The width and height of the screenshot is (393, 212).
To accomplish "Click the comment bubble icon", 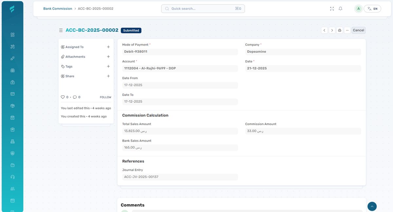I will tap(75, 97).
